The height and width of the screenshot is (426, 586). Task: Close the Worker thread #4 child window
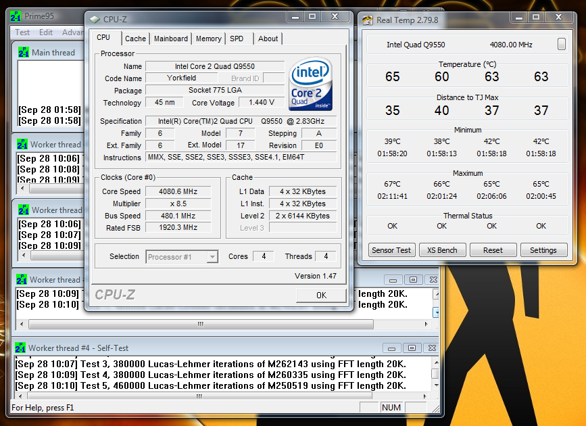(x=432, y=348)
